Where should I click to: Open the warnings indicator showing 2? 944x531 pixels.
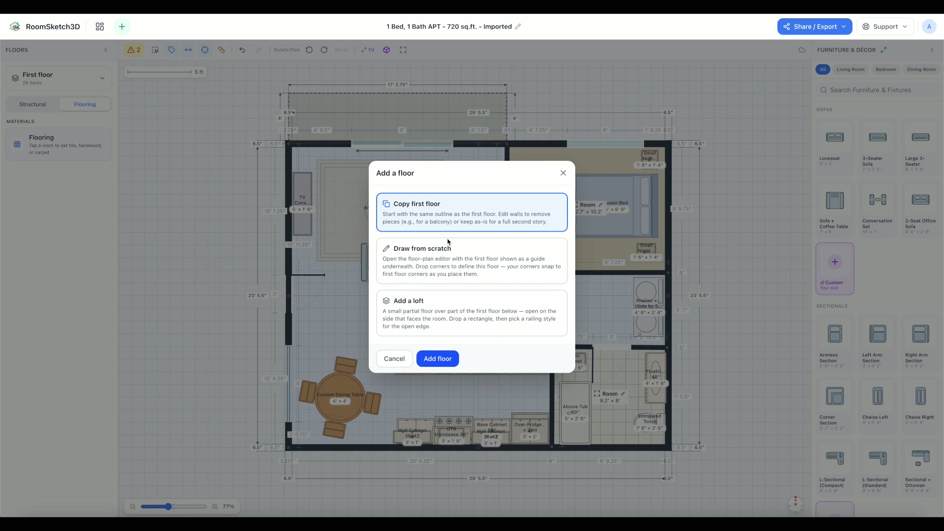pyautogui.click(x=134, y=50)
